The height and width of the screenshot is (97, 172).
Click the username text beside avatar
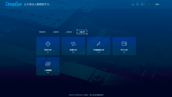157,4
